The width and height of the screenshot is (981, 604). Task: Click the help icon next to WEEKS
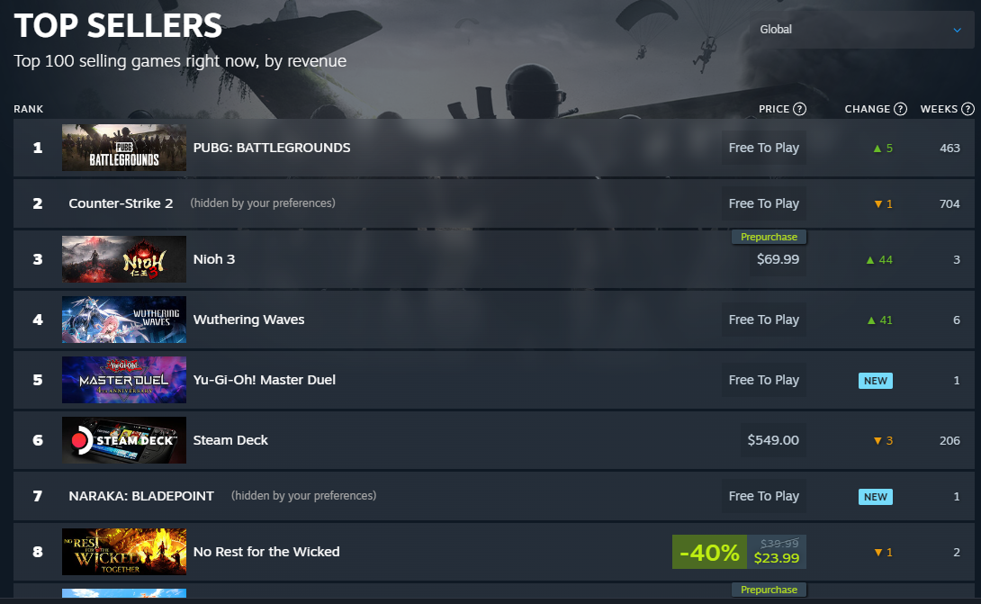[967, 109]
